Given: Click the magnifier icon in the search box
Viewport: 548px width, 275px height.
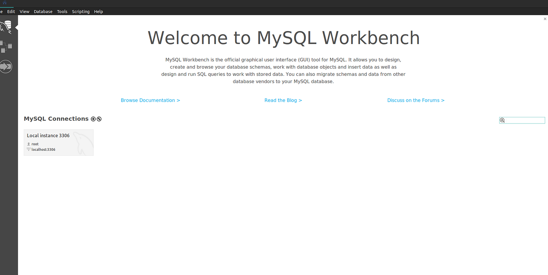Looking at the screenshot, I should 502,120.
